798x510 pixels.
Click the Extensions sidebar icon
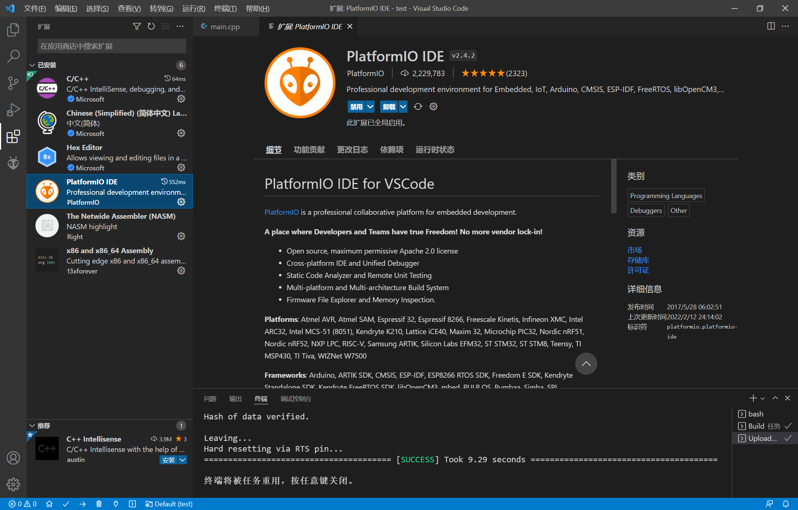click(13, 136)
